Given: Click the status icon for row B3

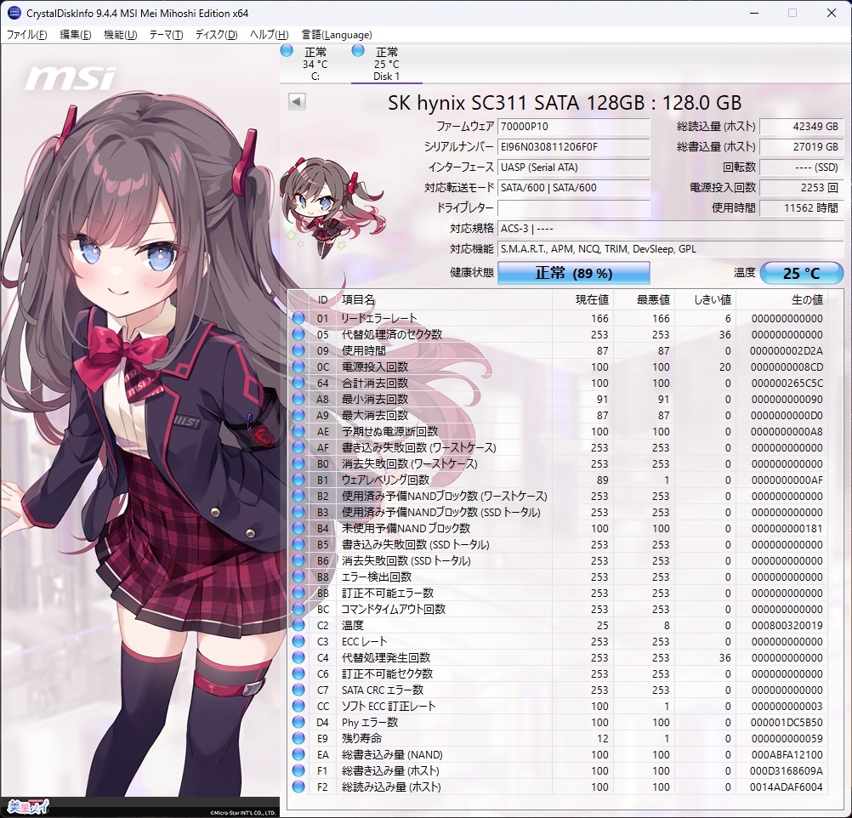Looking at the screenshot, I should coord(298,513).
